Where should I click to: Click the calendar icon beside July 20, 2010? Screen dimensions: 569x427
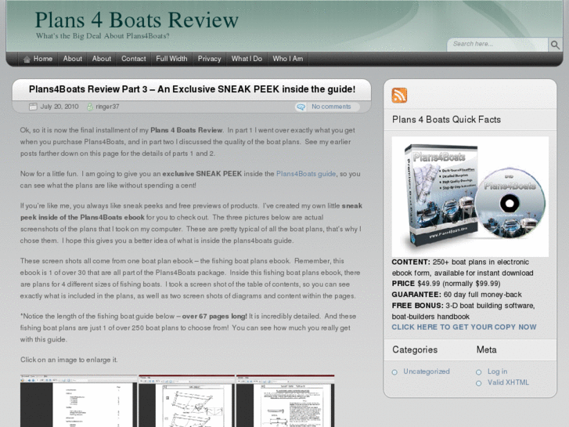coord(33,107)
